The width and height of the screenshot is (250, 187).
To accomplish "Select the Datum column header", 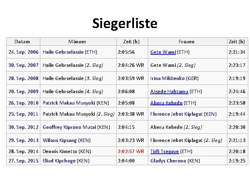I will [x=22, y=42].
